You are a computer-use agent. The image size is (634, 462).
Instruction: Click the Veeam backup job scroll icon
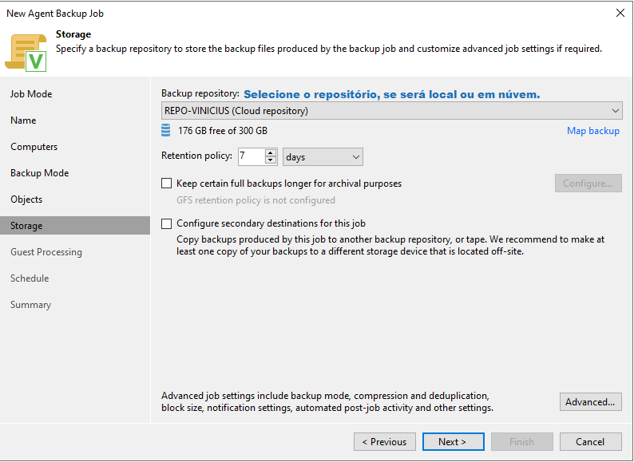tap(26, 53)
